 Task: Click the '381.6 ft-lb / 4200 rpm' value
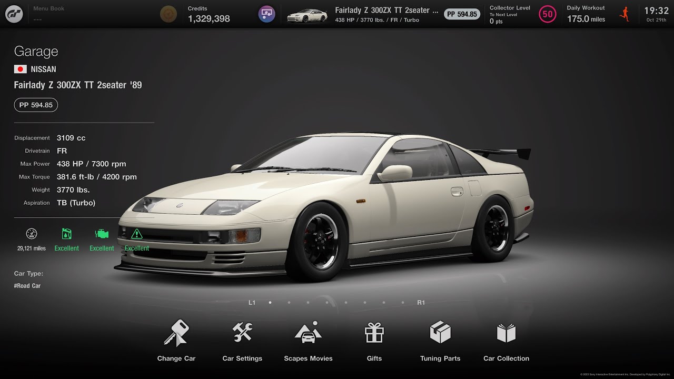coord(97,177)
